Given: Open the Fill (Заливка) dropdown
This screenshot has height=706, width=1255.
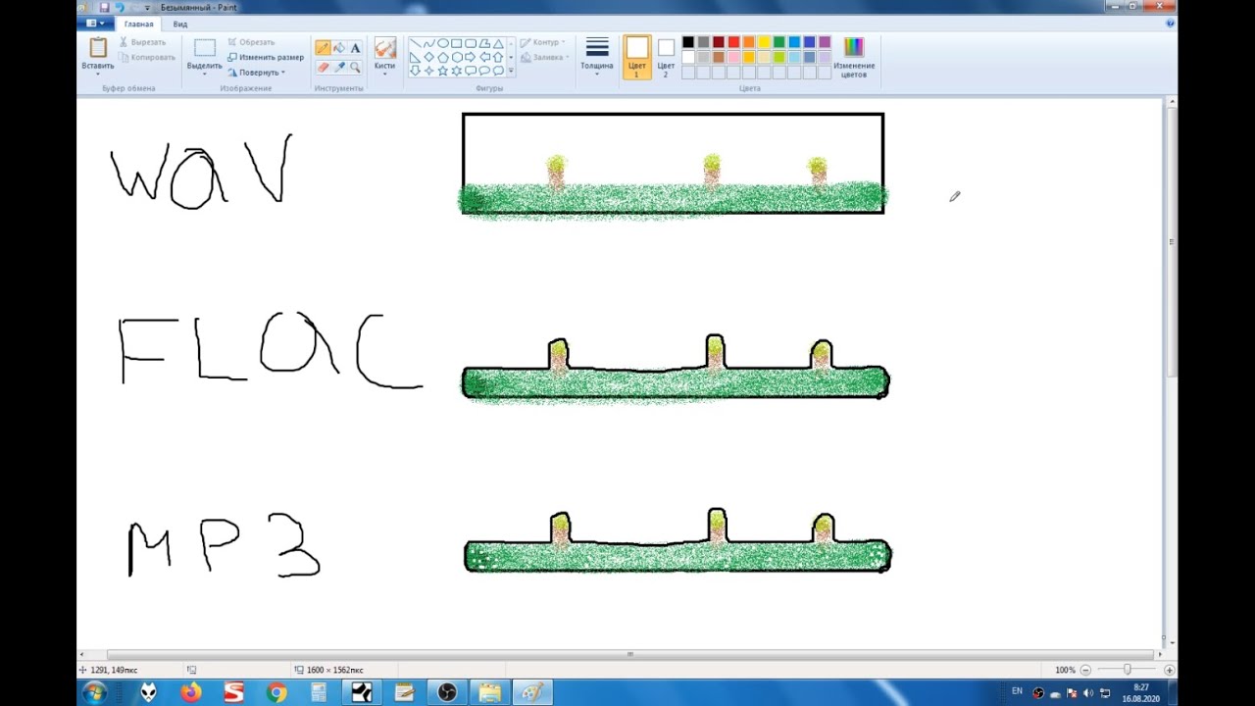Looking at the screenshot, I should click(x=544, y=57).
